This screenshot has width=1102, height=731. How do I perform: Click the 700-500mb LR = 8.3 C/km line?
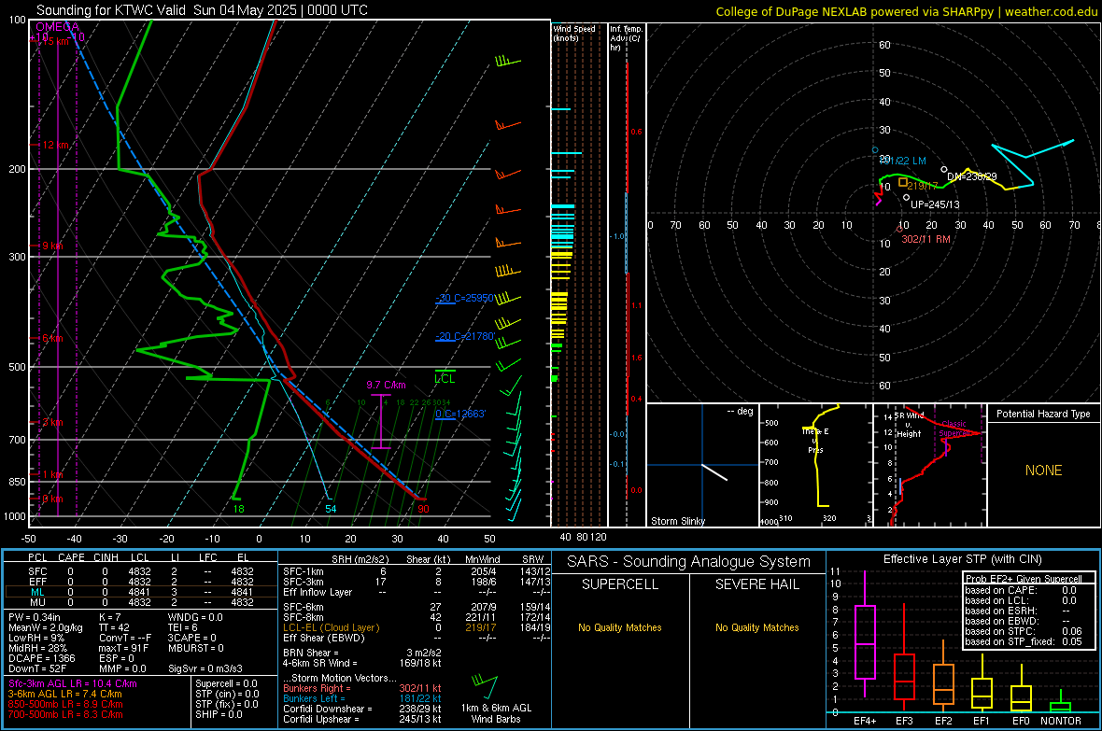coord(65,714)
